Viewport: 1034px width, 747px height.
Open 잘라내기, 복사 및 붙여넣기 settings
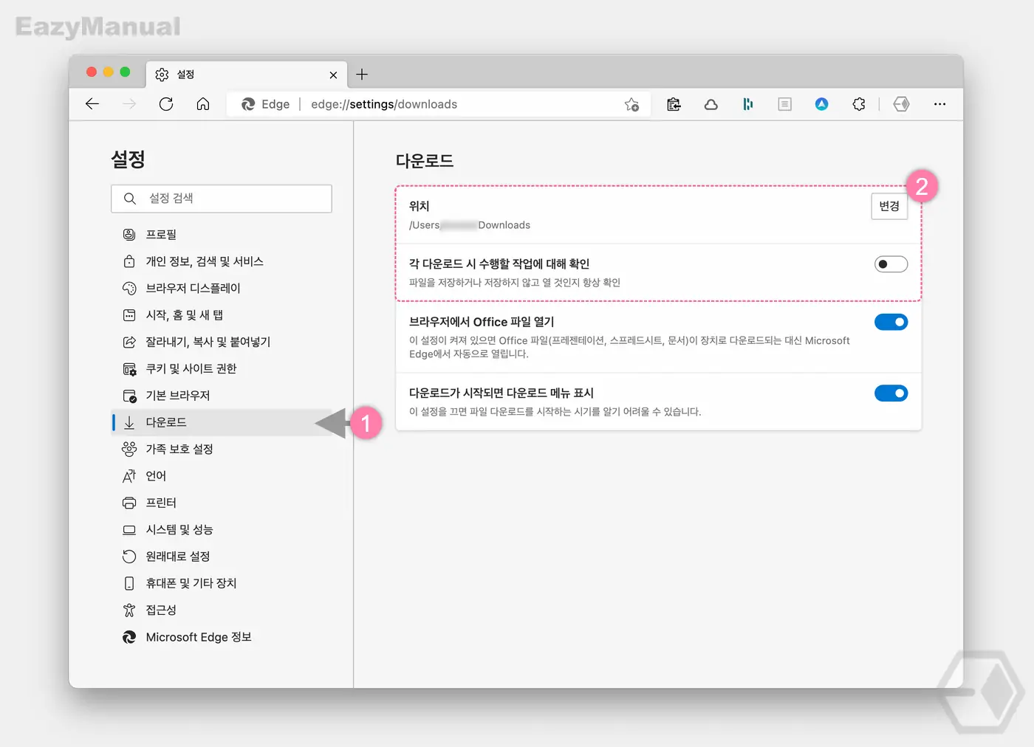pos(222,342)
